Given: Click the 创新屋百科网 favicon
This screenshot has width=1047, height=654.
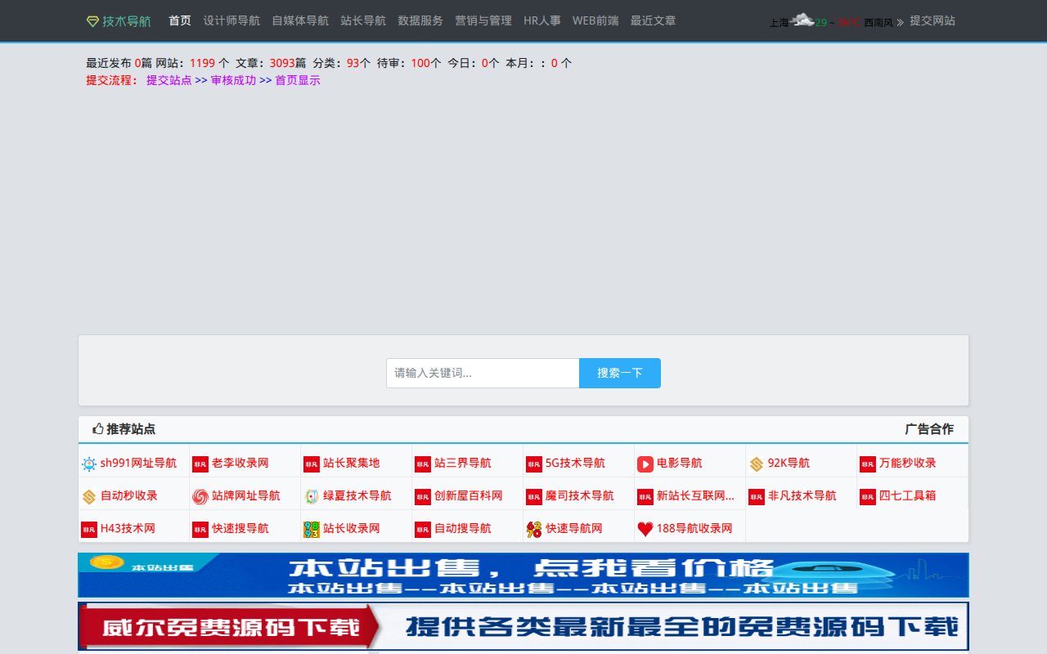Looking at the screenshot, I should coord(423,497).
